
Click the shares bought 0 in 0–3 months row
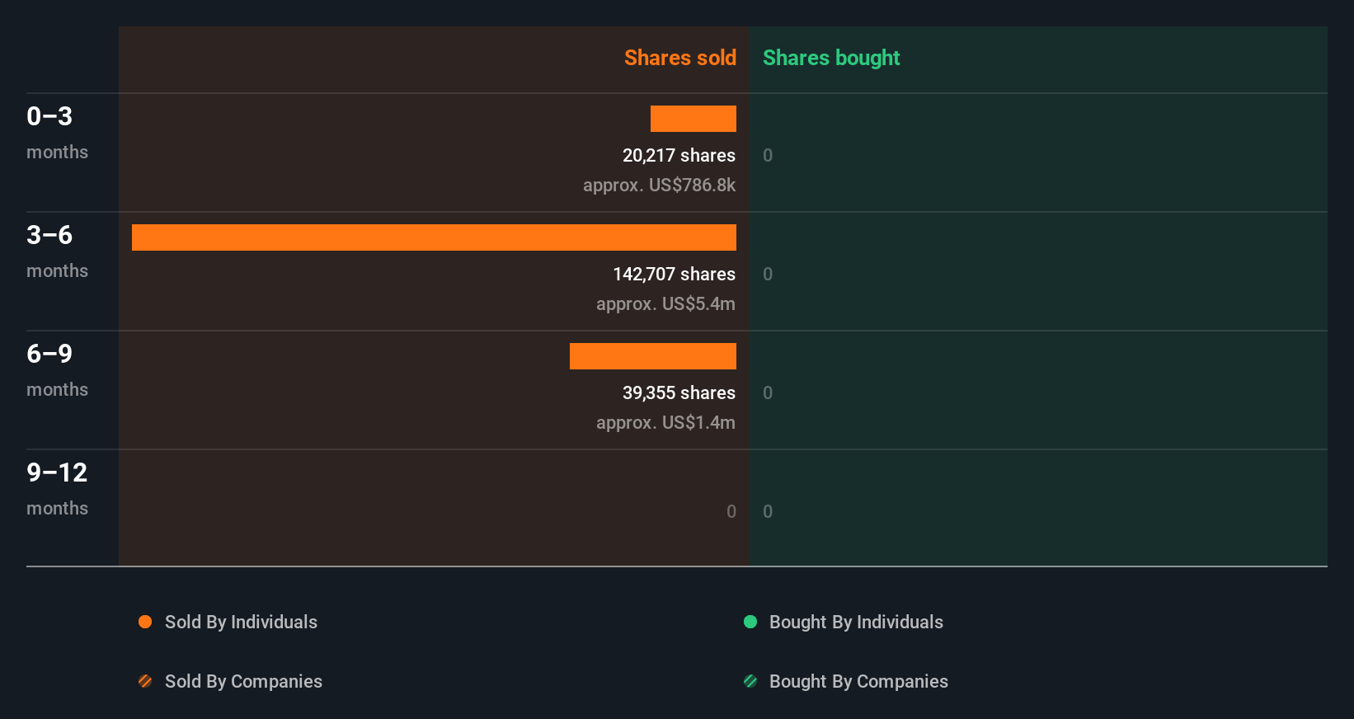768,155
